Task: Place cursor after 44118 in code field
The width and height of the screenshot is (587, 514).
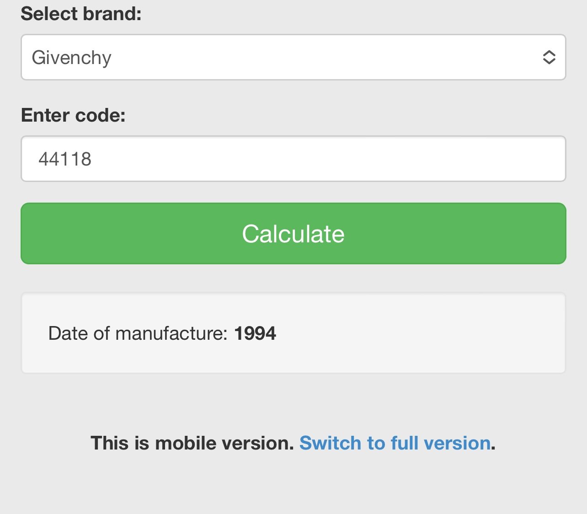Action: tap(93, 159)
